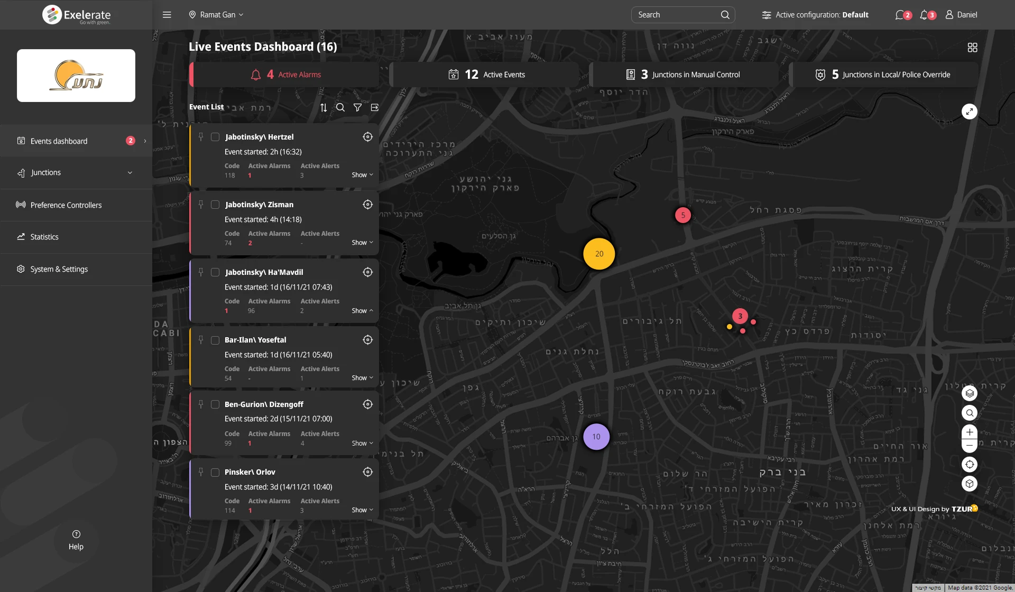Pin the Jabotinsky\ Ha'Mavdil event

[201, 272]
